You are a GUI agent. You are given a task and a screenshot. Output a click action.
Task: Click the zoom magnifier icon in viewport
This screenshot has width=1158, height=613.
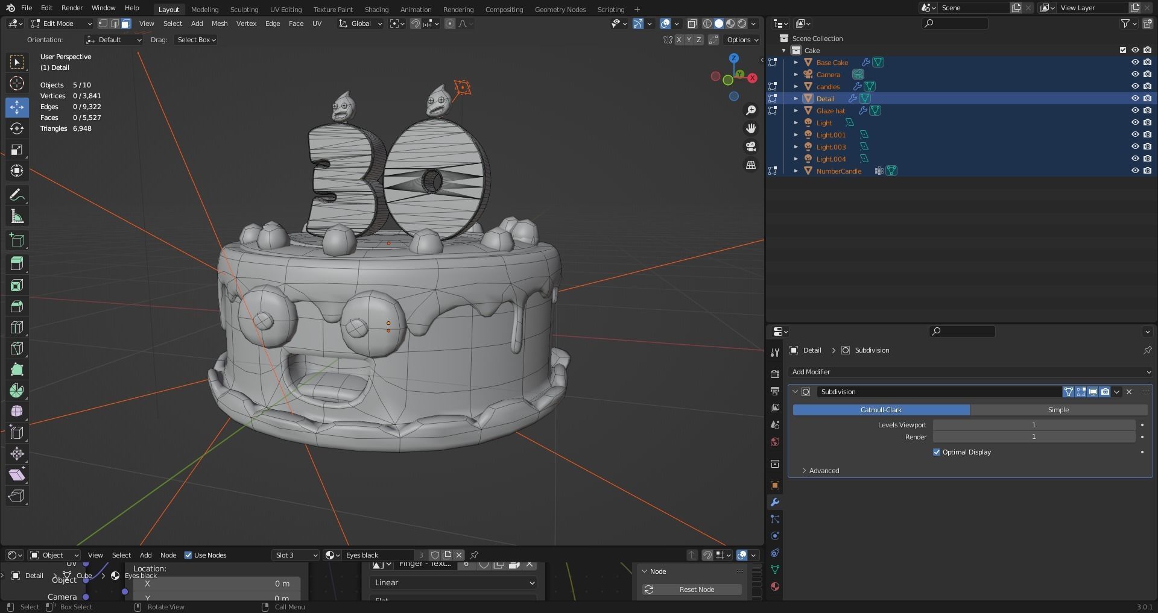click(751, 110)
